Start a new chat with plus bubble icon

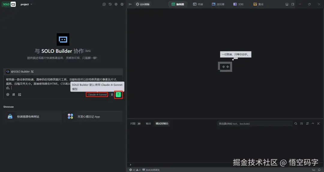tap(104, 4)
